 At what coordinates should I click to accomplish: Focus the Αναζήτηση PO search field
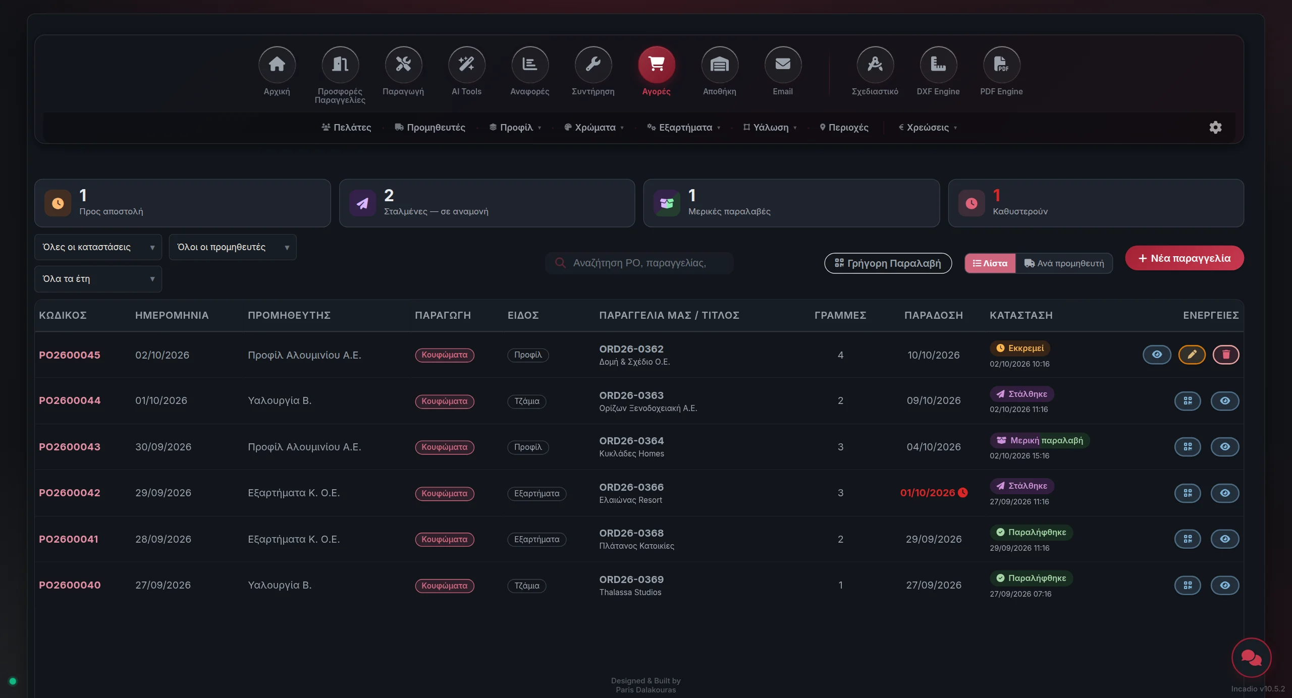639,263
